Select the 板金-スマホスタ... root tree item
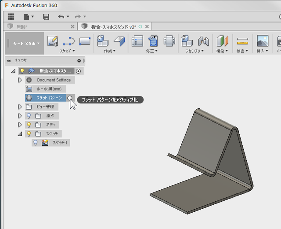Screen dimensions: 281x229 click(x=55, y=71)
